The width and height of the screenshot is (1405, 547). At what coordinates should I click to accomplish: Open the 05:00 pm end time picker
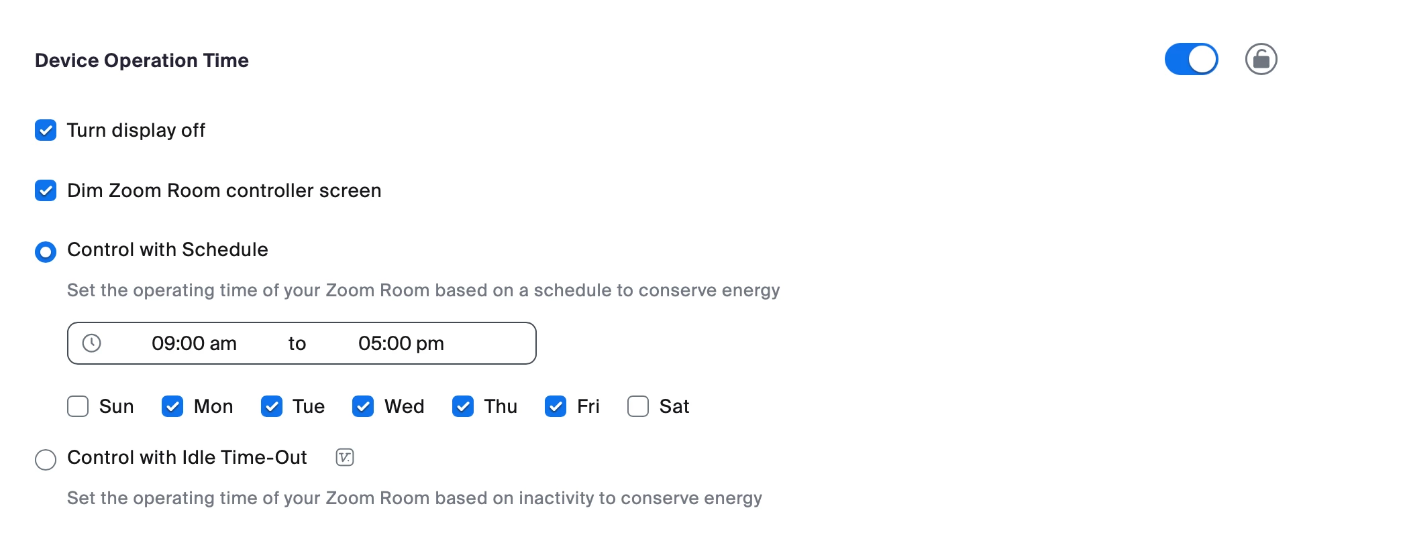[401, 343]
